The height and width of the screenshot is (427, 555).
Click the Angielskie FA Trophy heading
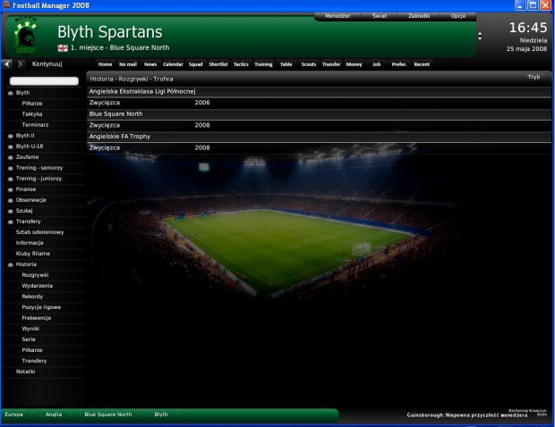coord(120,137)
